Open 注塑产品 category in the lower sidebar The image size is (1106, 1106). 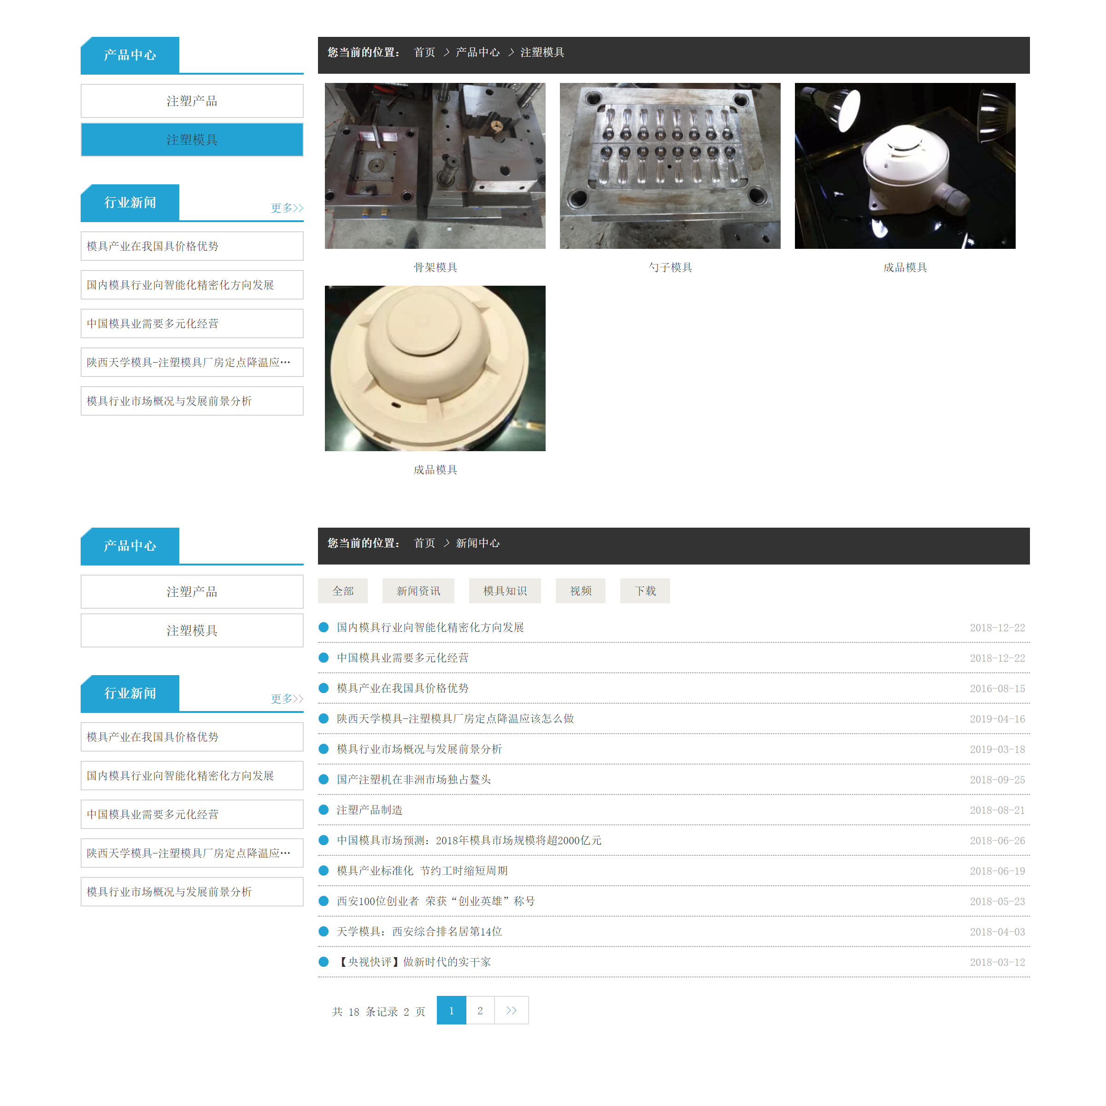[192, 591]
